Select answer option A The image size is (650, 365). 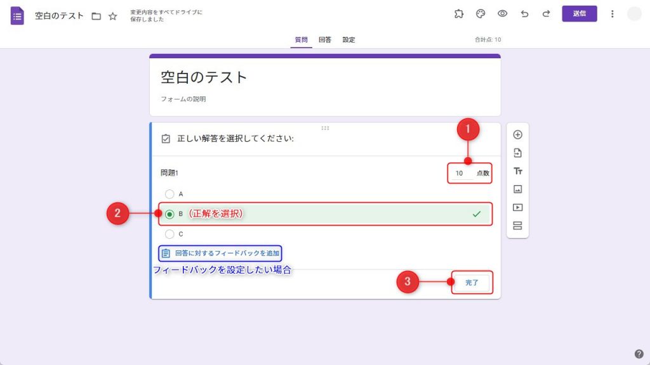coord(169,194)
